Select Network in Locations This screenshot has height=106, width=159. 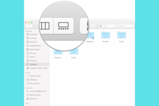[37, 99]
